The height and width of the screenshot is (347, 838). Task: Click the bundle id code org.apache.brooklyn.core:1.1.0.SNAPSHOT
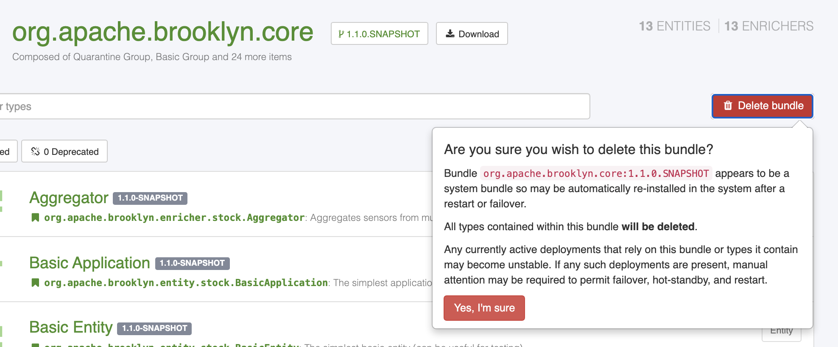coord(596,173)
